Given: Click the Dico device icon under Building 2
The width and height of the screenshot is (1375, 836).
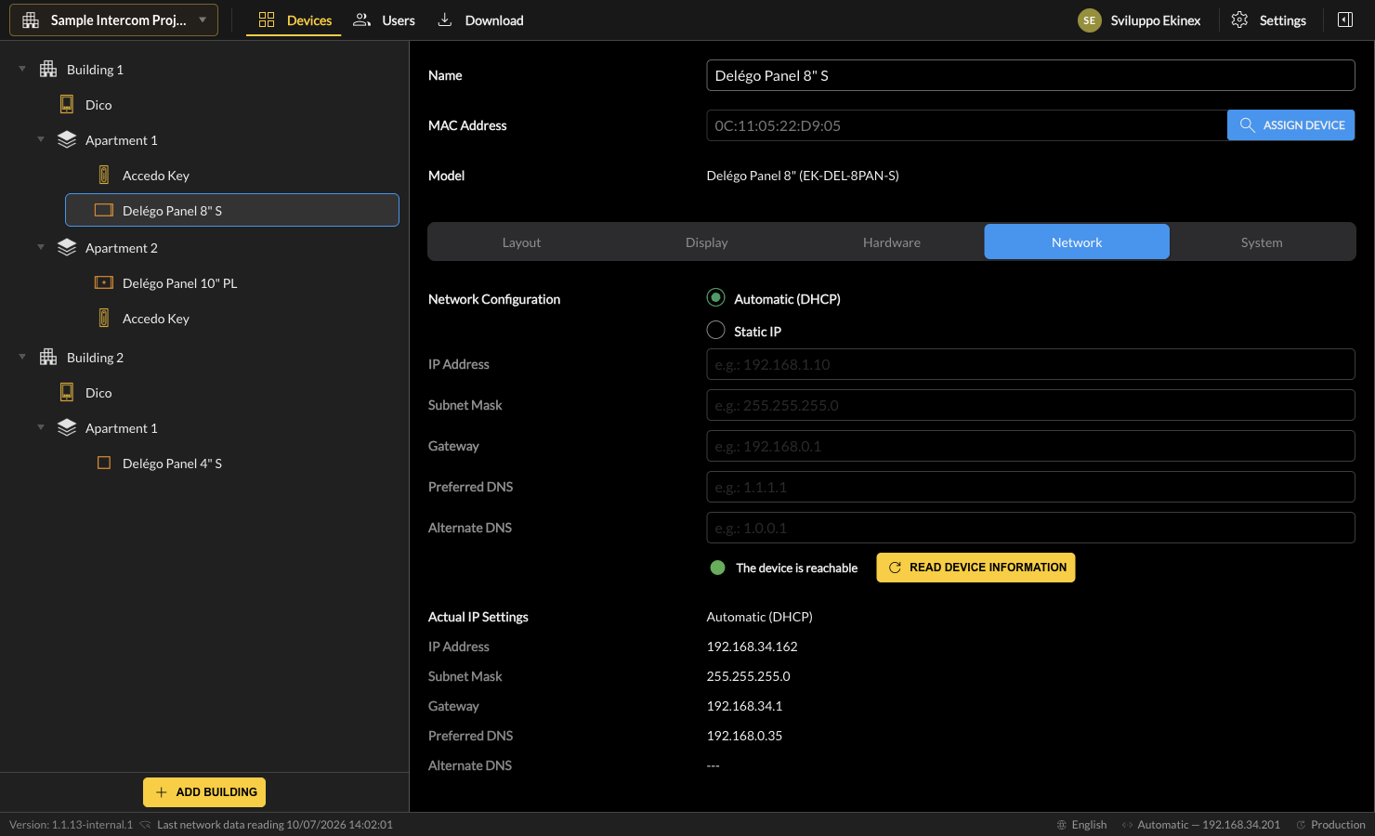Looking at the screenshot, I should pos(67,392).
